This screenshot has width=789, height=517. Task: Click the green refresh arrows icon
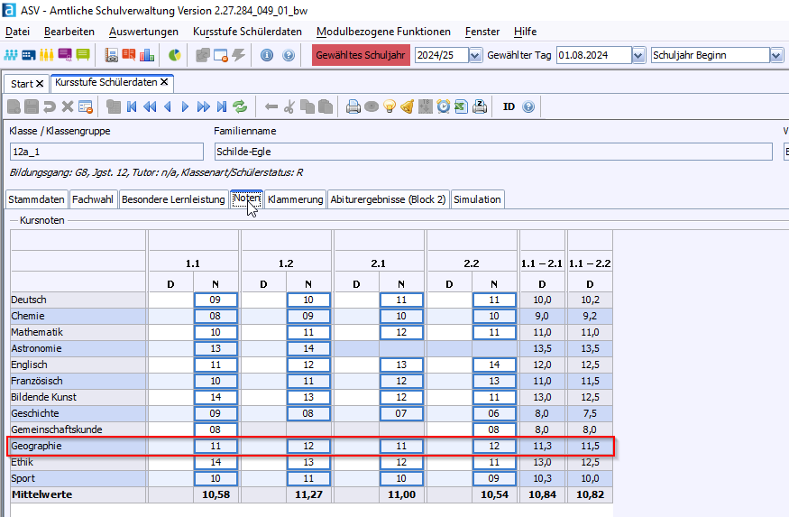tap(240, 106)
